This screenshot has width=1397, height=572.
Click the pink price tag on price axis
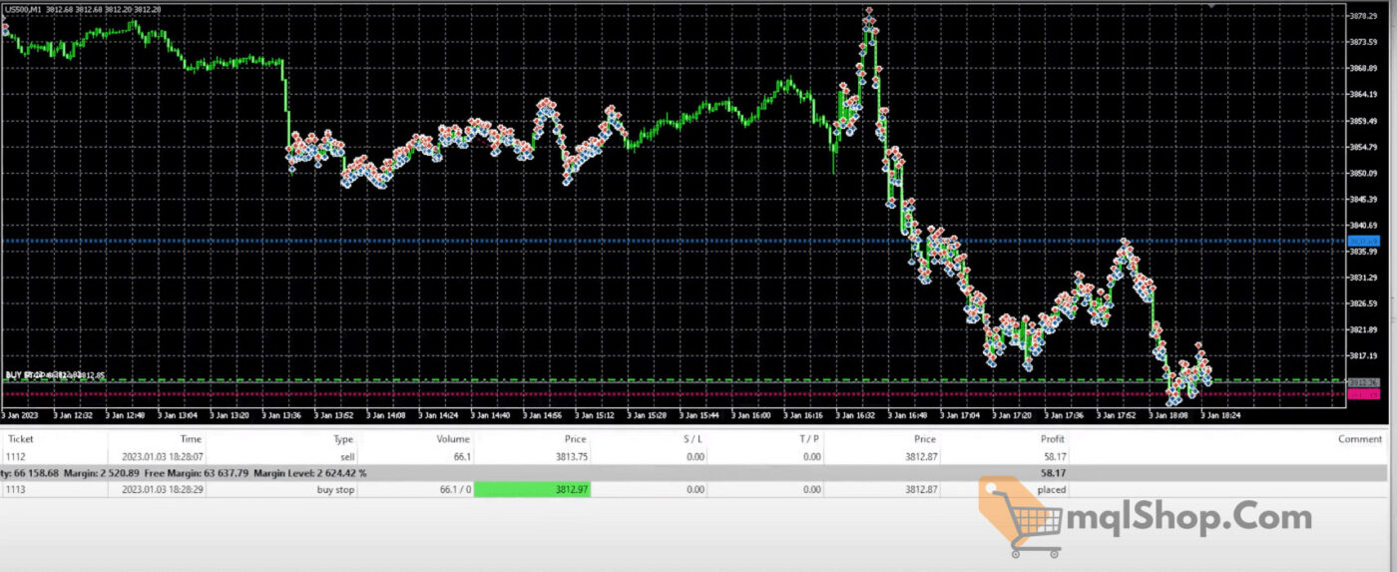[x=1363, y=395]
